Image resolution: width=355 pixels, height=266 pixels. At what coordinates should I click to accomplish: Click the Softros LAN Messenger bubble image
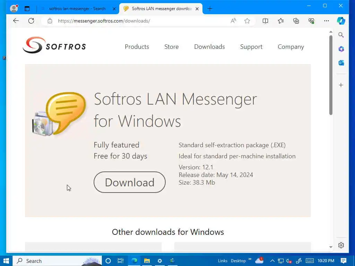(x=59, y=114)
